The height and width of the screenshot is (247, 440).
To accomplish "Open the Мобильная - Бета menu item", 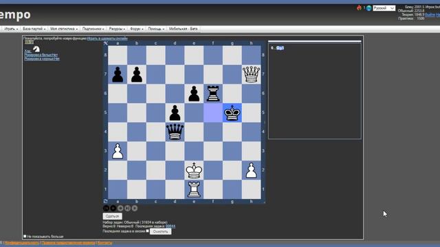I will point(184,29).
